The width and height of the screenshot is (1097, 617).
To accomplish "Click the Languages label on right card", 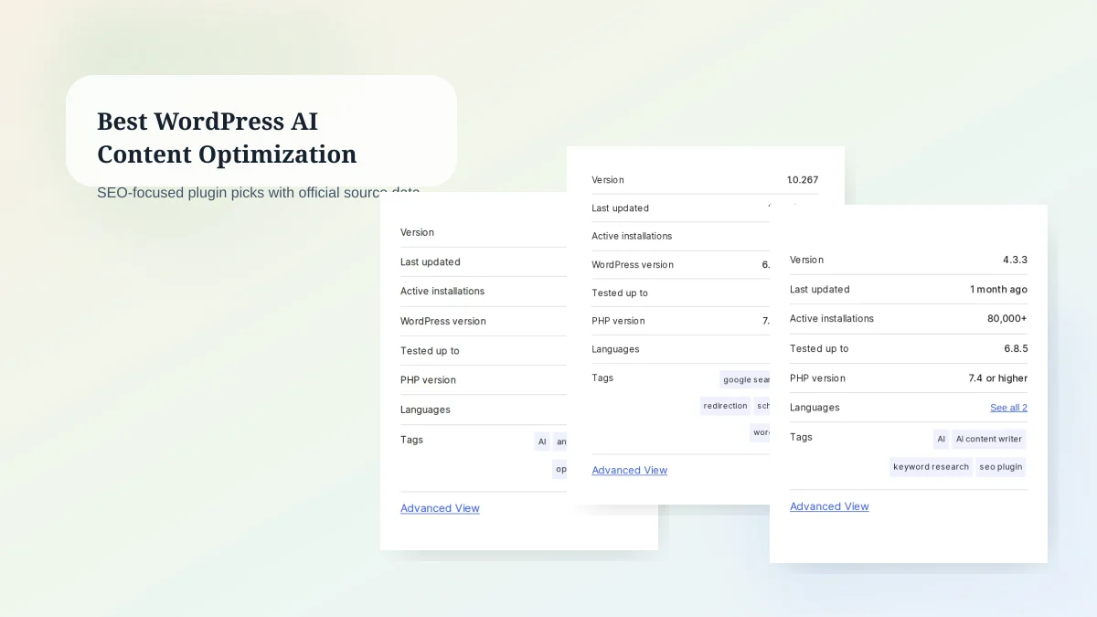I will (x=815, y=407).
